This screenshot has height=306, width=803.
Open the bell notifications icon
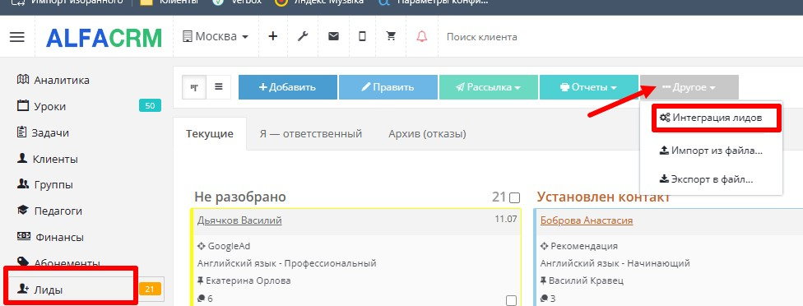(x=421, y=36)
